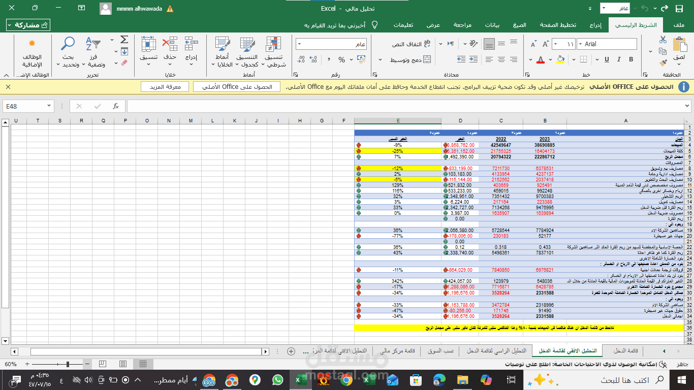Click معرفة المزيد button
694x390 pixels.
[165, 87]
